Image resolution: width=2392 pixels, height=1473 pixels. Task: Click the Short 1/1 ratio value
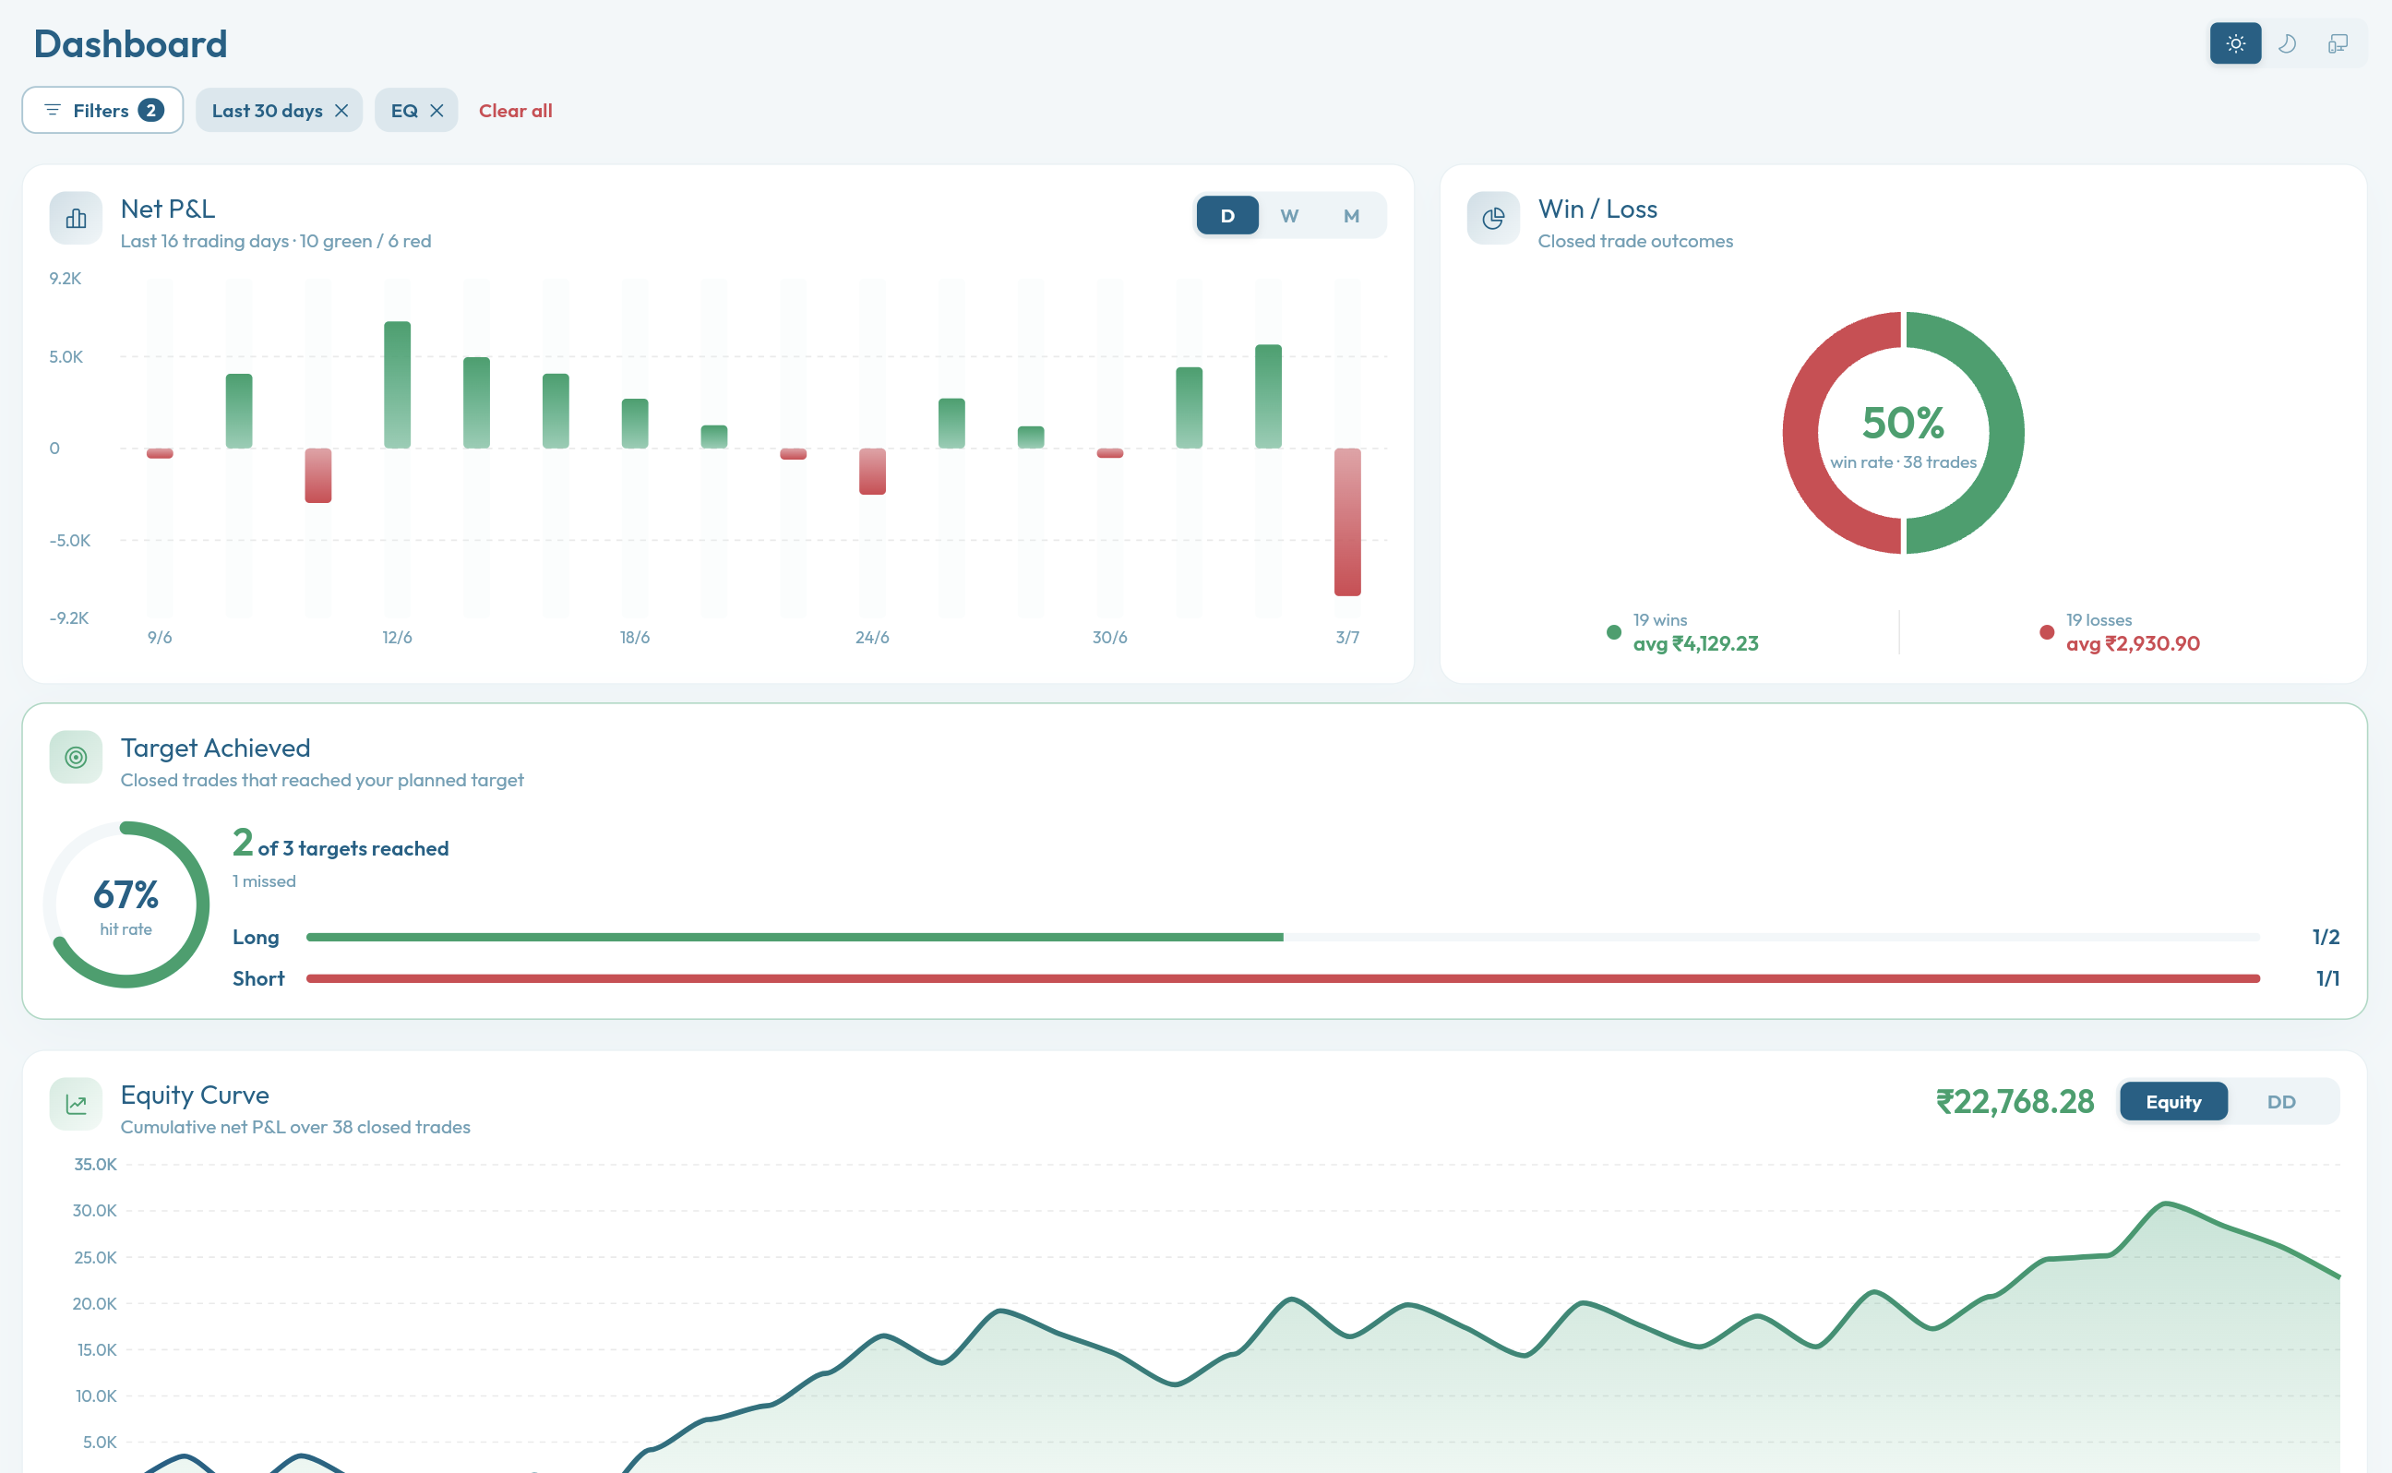2327,978
